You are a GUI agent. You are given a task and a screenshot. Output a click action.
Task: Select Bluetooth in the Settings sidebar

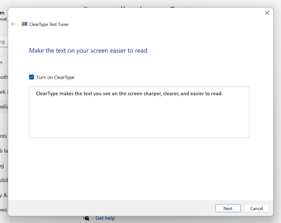3,77
